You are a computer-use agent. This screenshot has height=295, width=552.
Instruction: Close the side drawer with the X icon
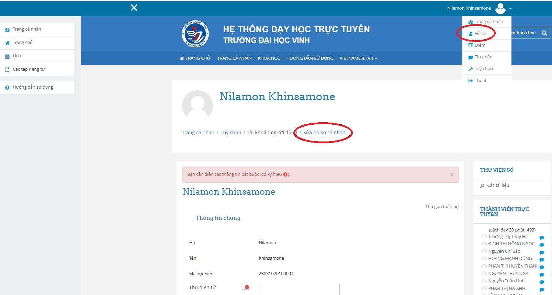click(134, 8)
